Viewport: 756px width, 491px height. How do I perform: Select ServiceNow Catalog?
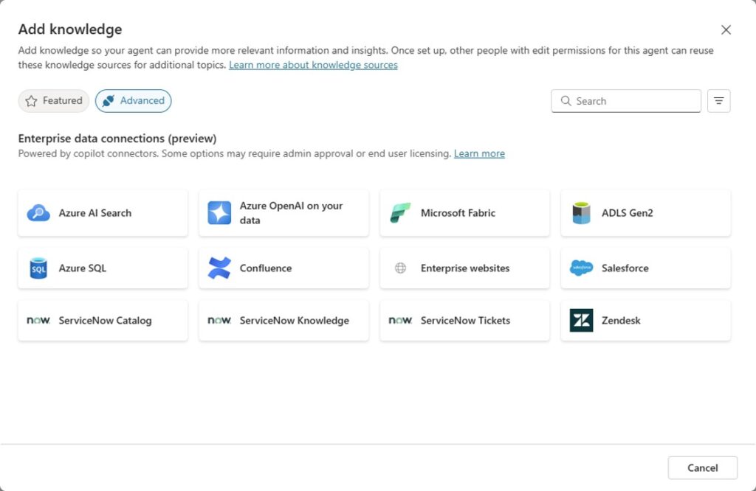pyautogui.click(x=102, y=320)
